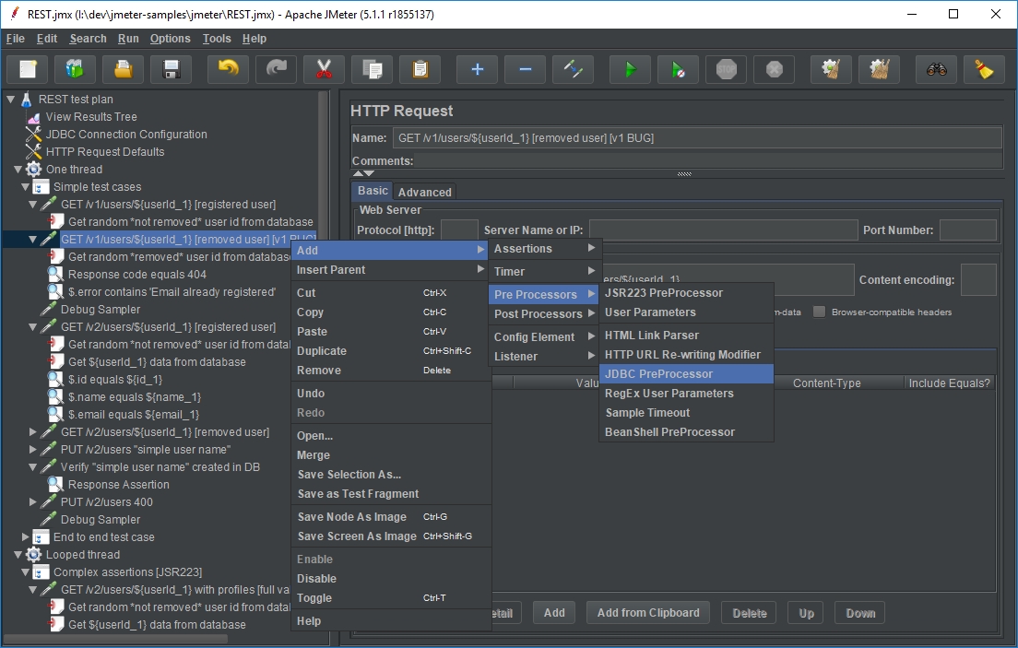
Task: Expand the End to end test case node
Action: 25,537
